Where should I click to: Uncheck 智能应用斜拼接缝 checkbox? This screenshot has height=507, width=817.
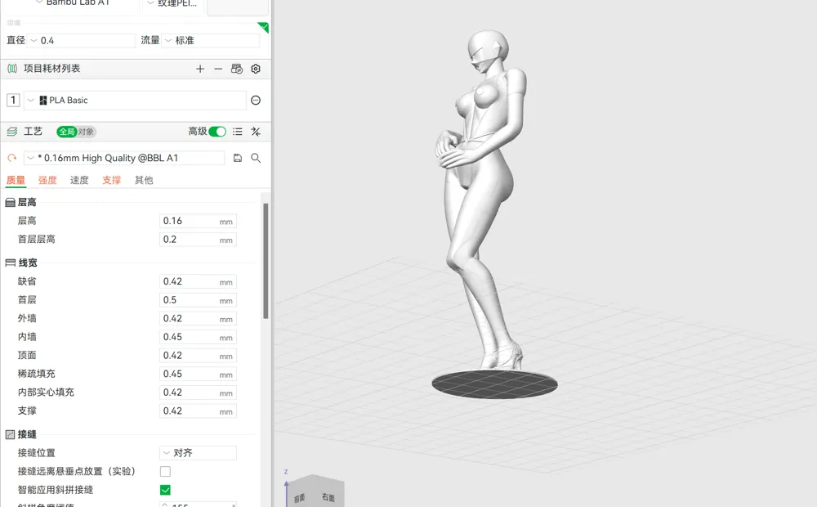point(165,490)
